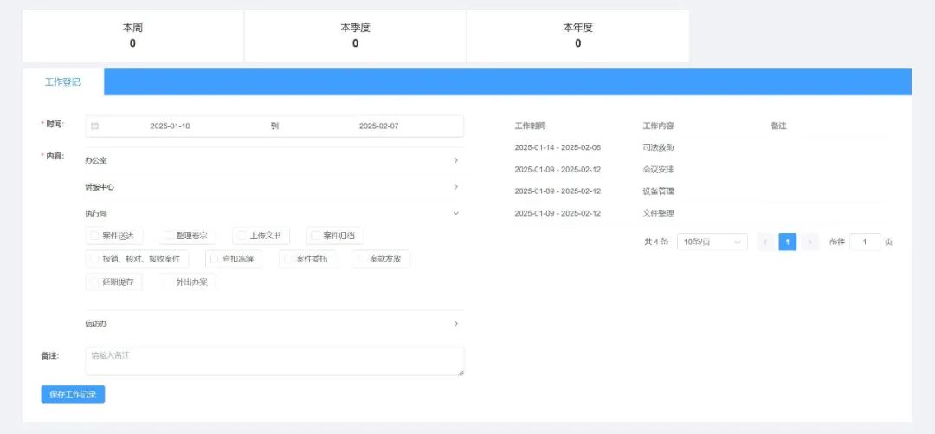The image size is (935, 434).
Task: Collapse the 执行局 section
Action: (x=455, y=213)
